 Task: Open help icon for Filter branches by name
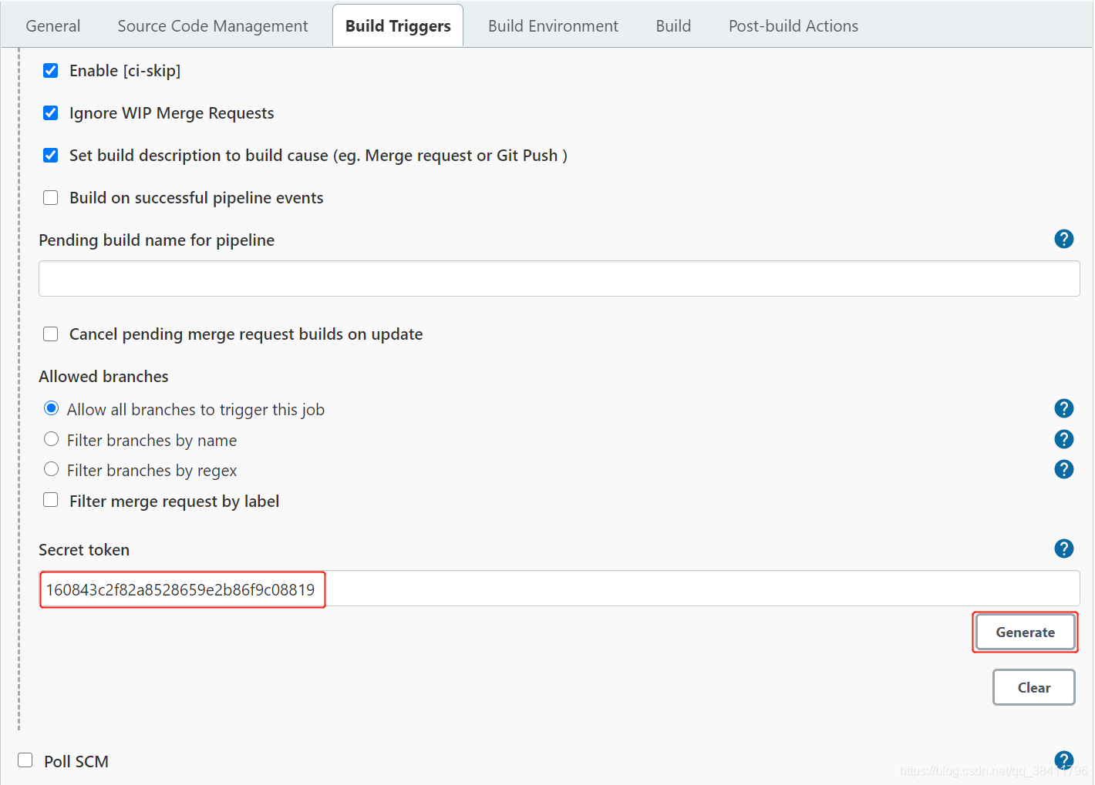click(x=1063, y=439)
